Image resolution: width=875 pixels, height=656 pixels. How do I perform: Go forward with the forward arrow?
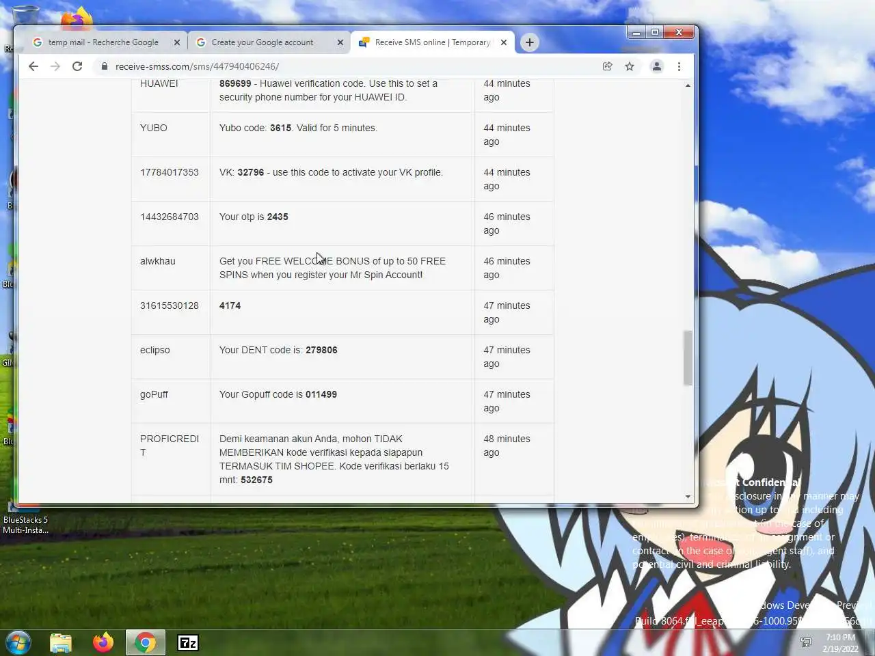(55, 66)
